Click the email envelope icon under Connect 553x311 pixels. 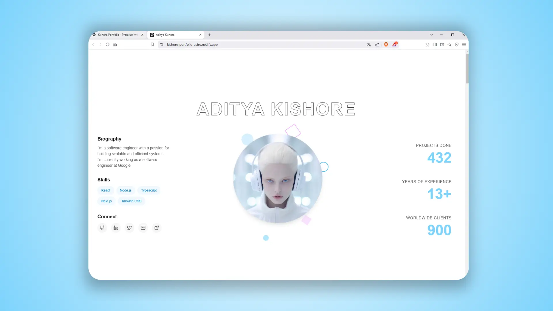pyautogui.click(x=143, y=228)
